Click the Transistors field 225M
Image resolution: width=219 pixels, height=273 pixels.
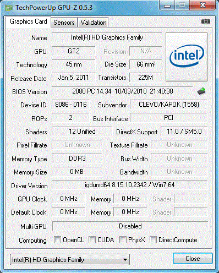click(x=146, y=78)
